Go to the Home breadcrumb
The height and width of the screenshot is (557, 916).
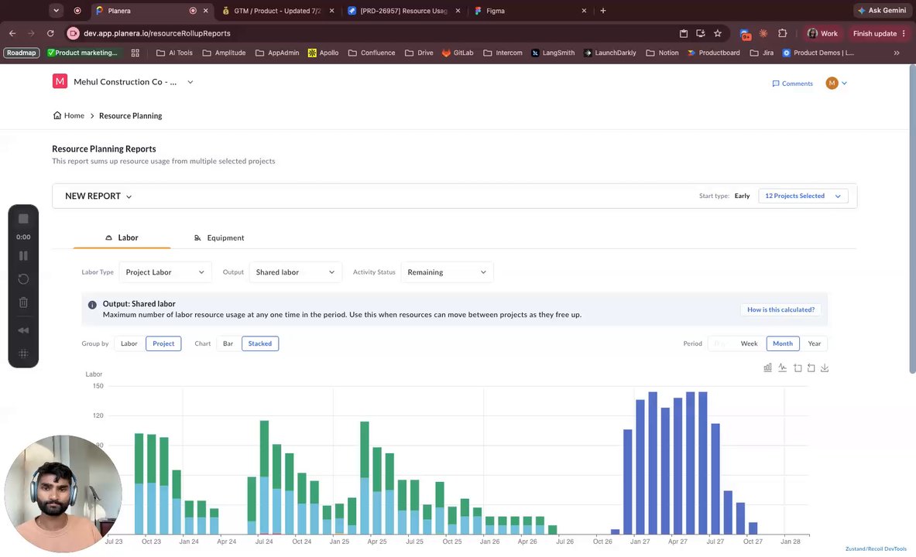(x=68, y=115)
